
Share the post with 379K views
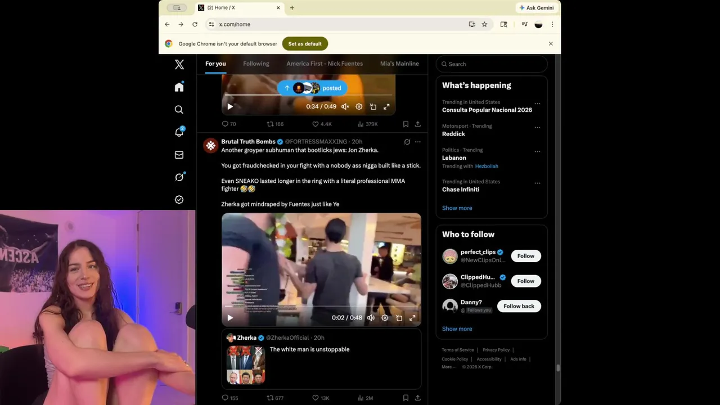coord(417,124)
